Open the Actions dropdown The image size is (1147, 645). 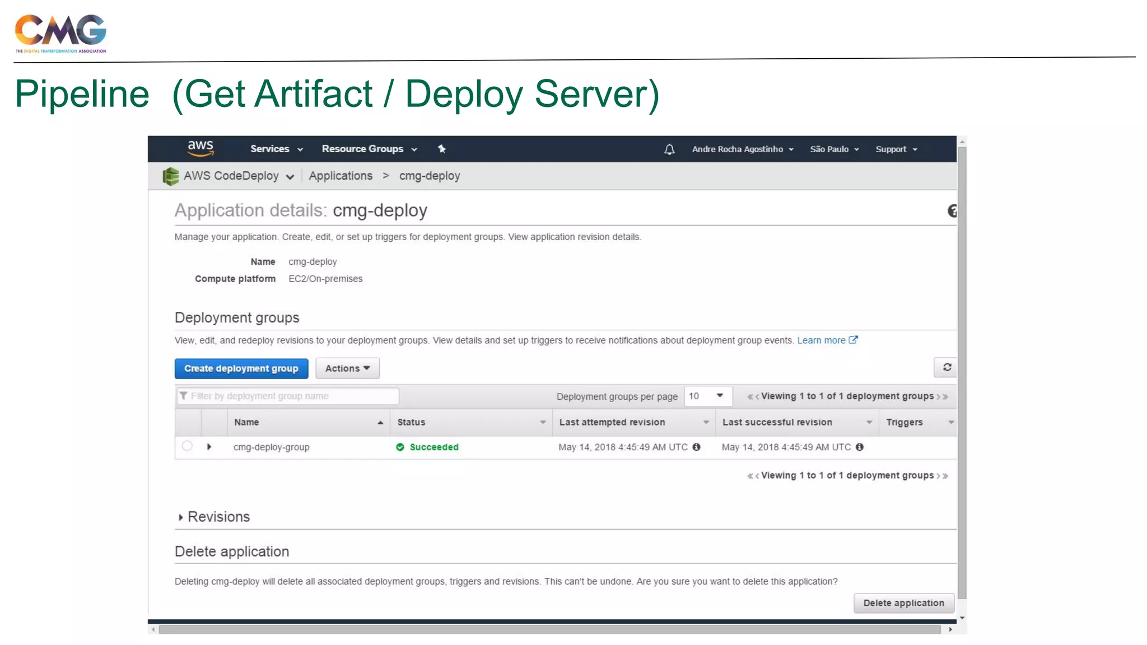point(347,368)
